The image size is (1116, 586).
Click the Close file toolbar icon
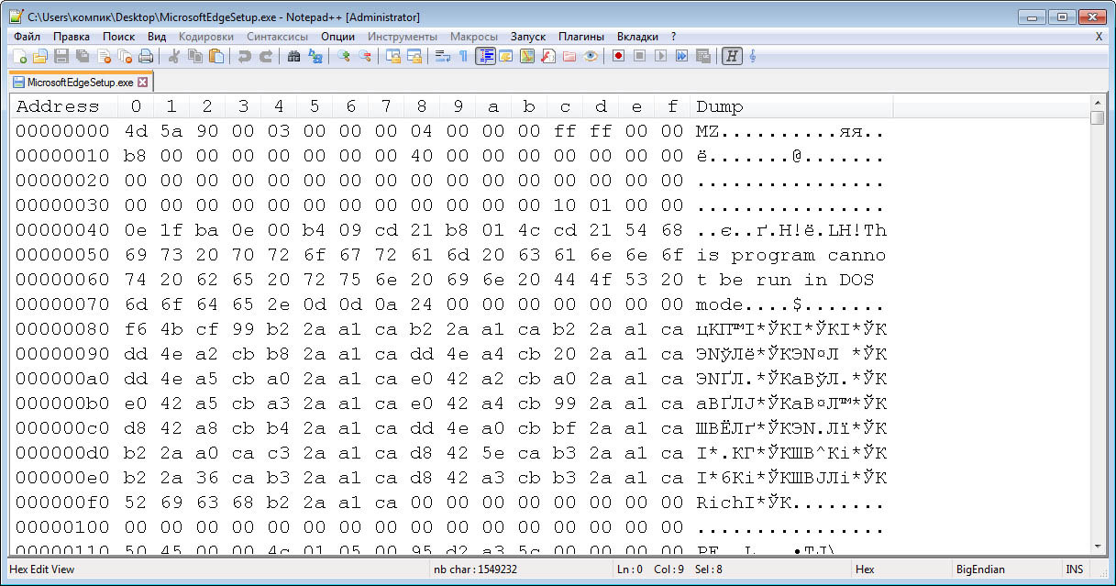[103, 56]
